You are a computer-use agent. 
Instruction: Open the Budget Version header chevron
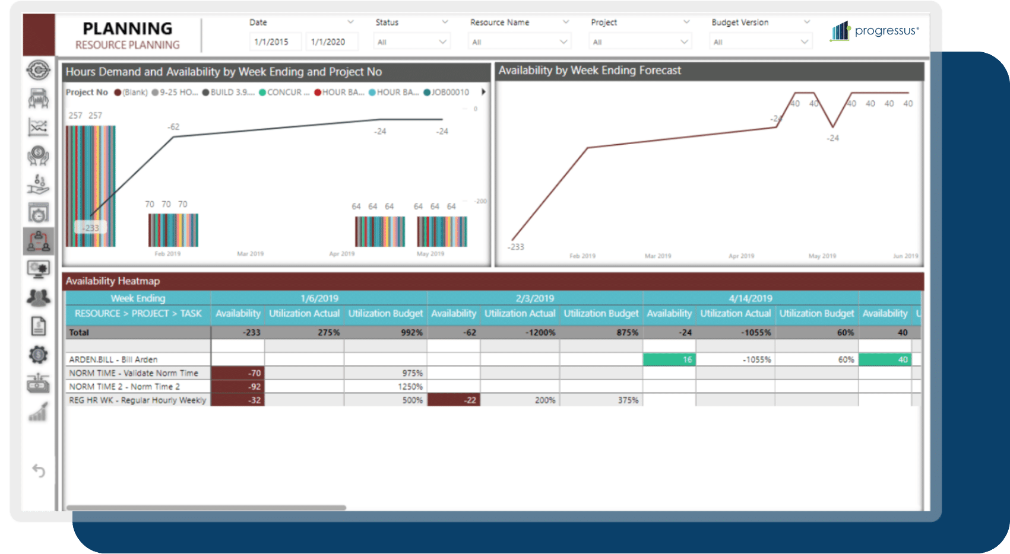807,22
